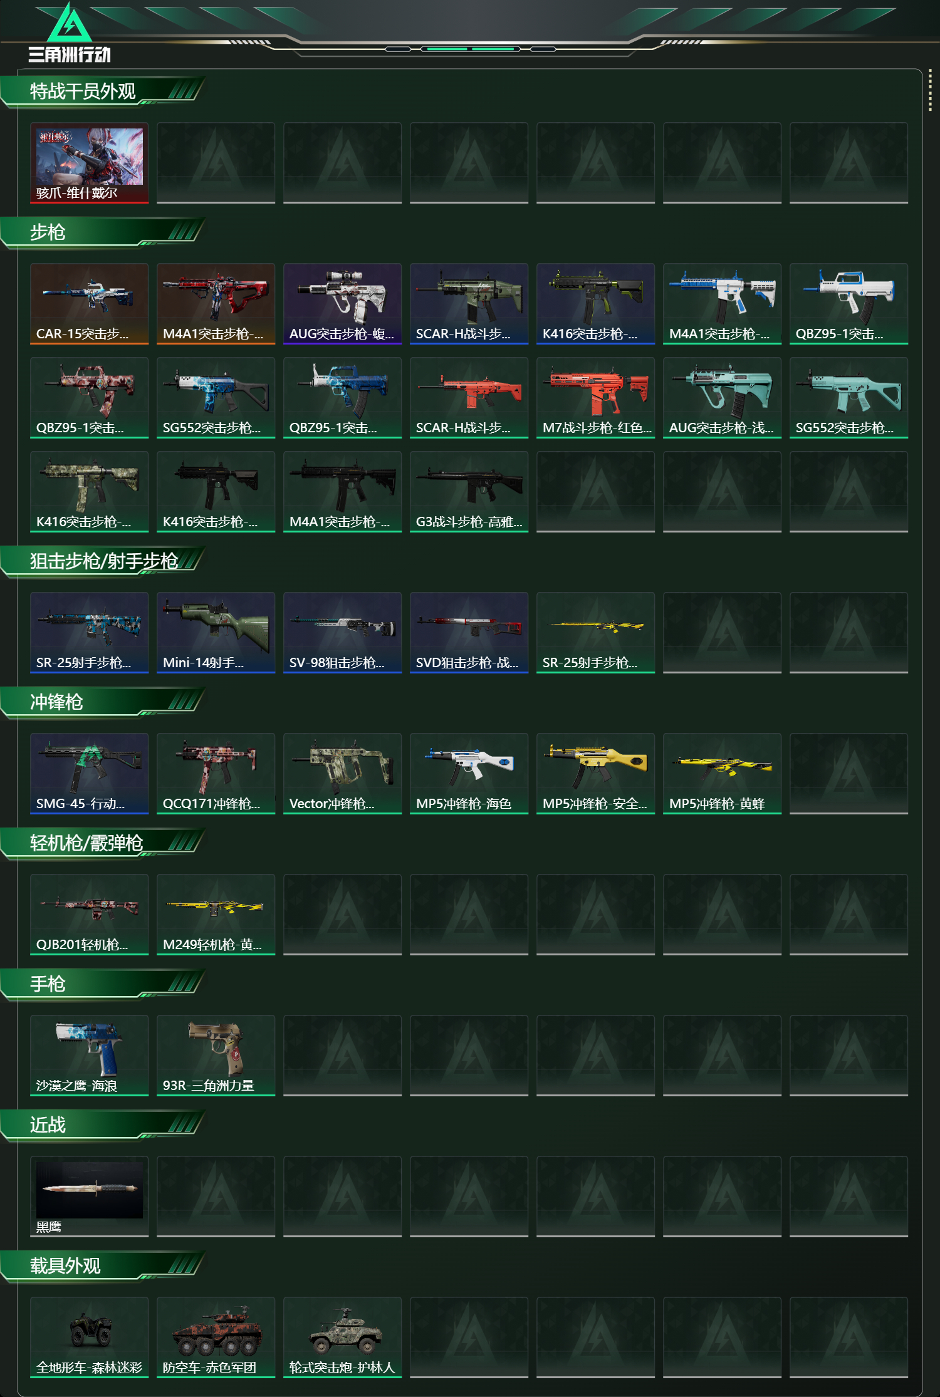
Task: Click the 狙击步枪/射手步枪 section header
Action: [x=103, y=561]
